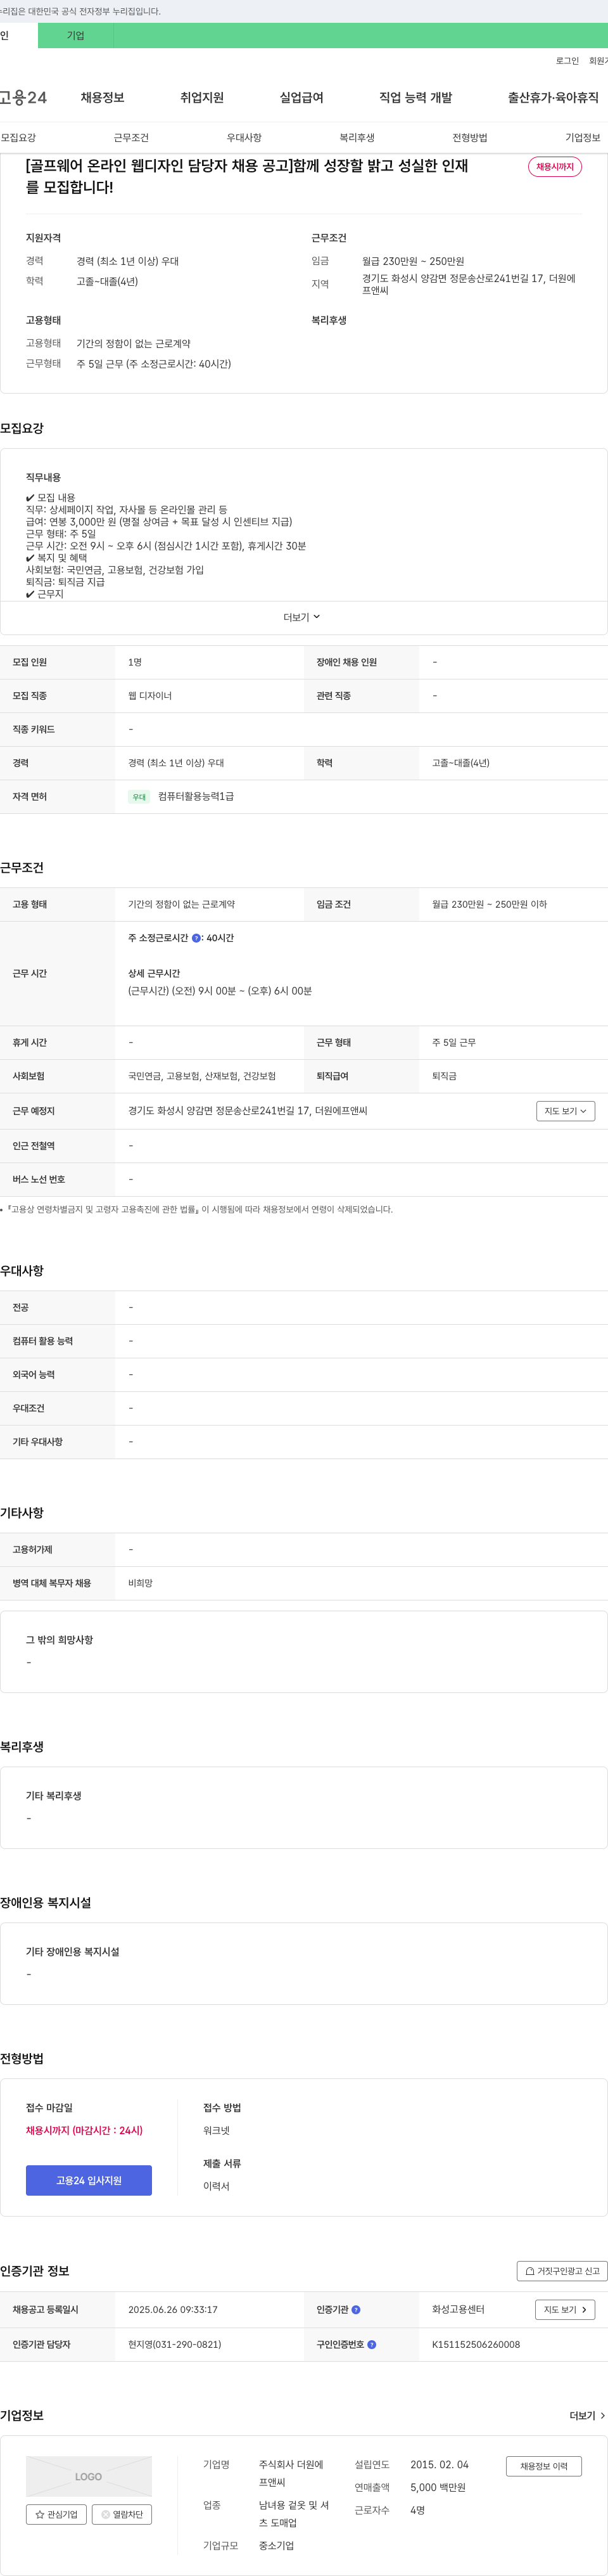Open the 채용정보 menu

click(x=103, y=97)
